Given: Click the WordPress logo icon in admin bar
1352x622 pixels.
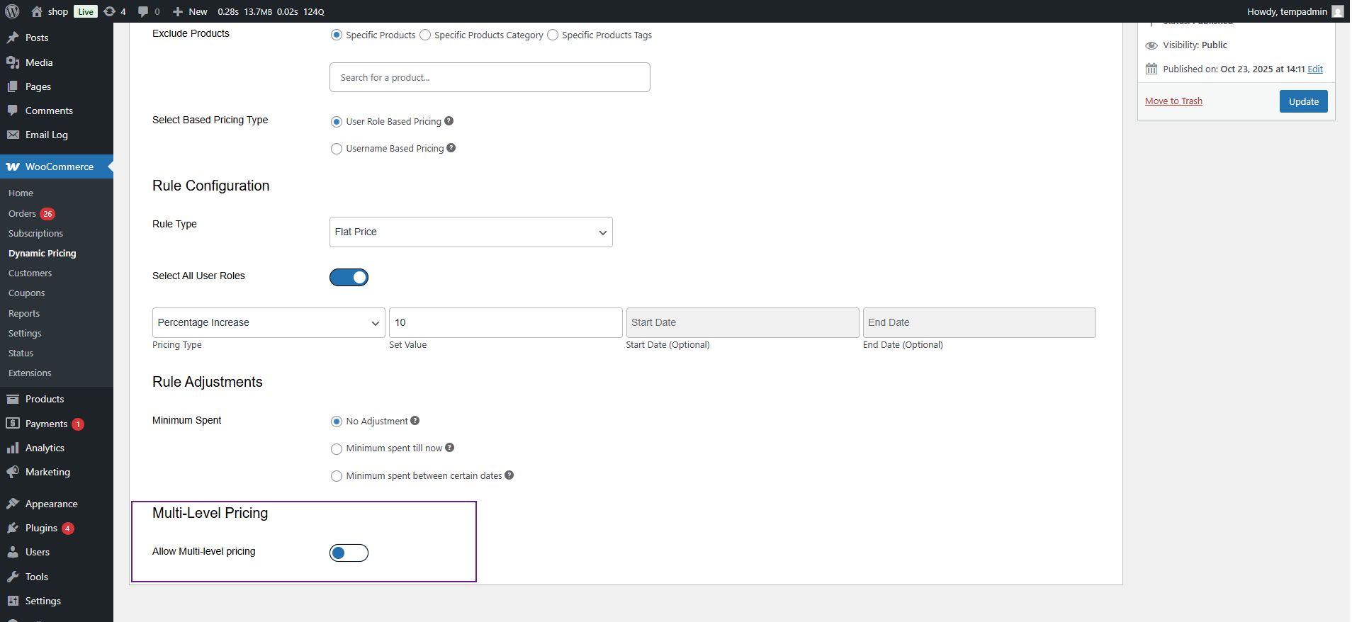Looking at the screenshot, I should (x=12, y=11).
